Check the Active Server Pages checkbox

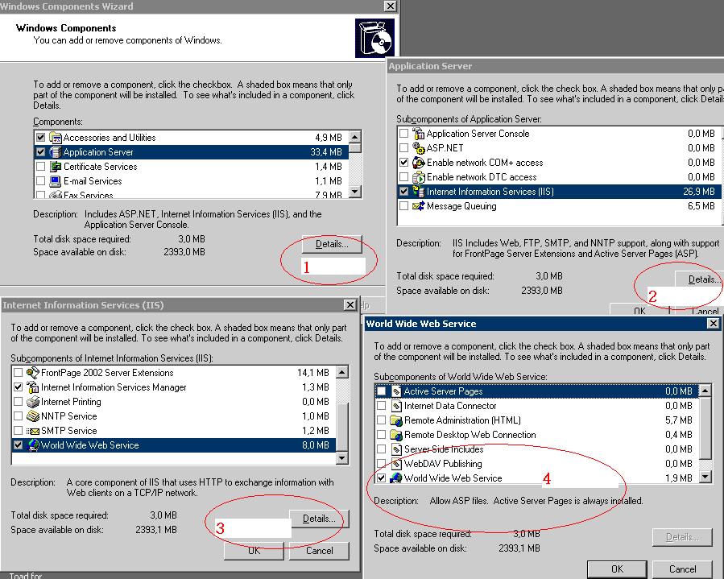tap(382, 391)
